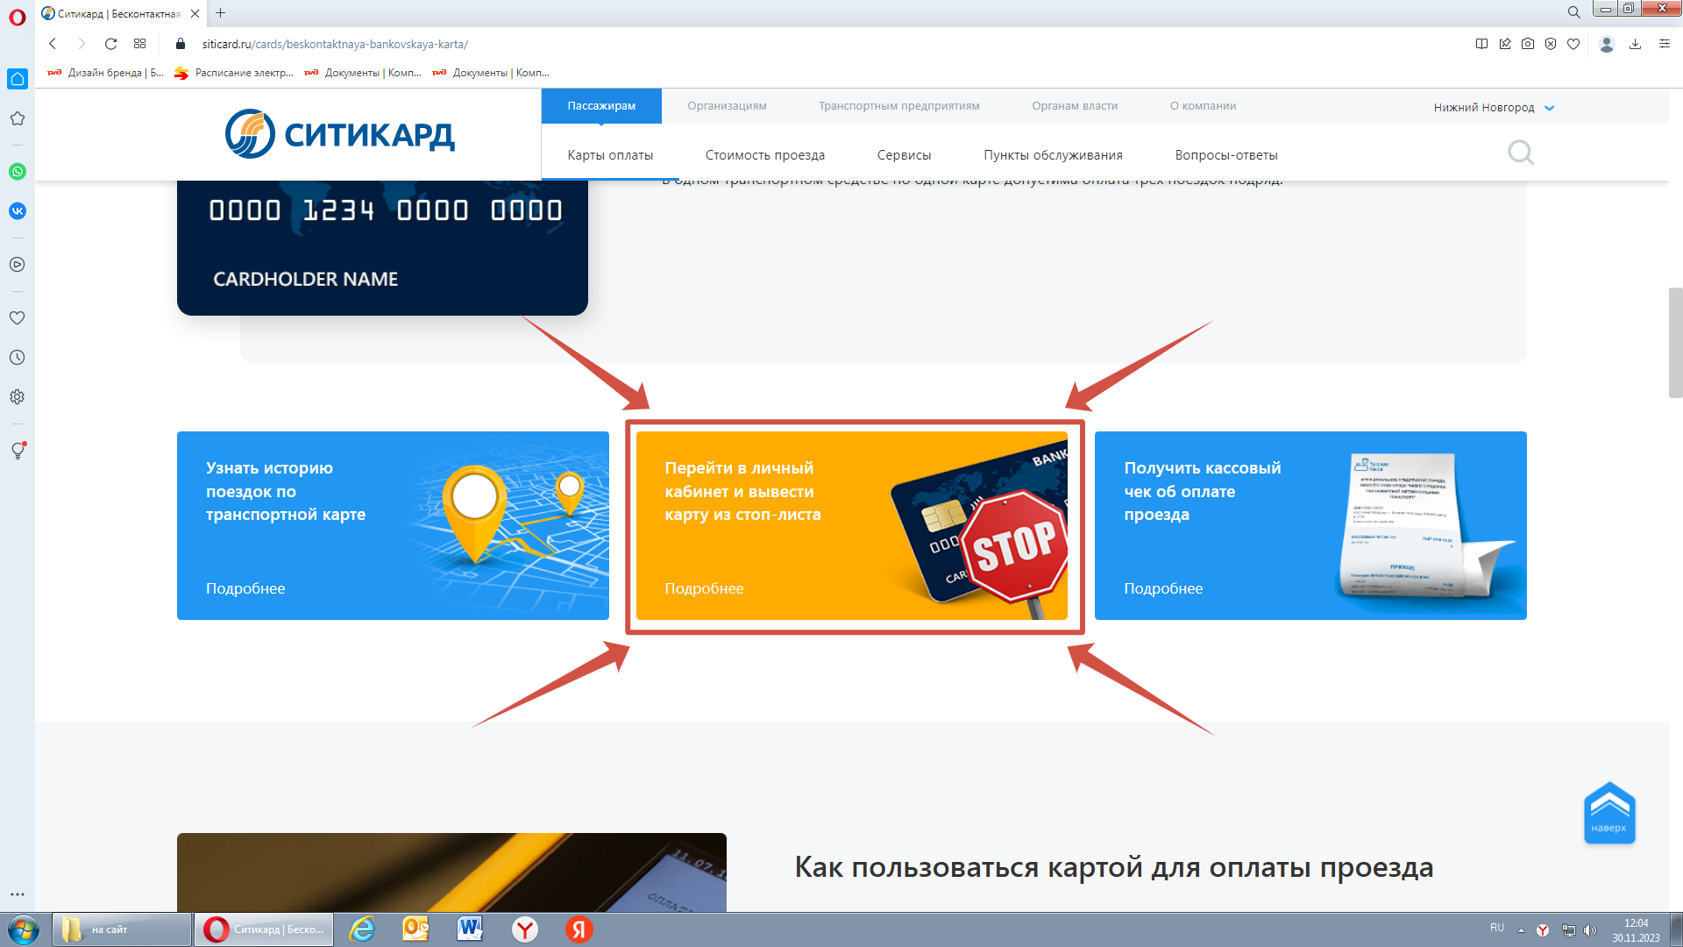Open the Стоимость проезда menu

pyautogui.click(x=765, y=155)
